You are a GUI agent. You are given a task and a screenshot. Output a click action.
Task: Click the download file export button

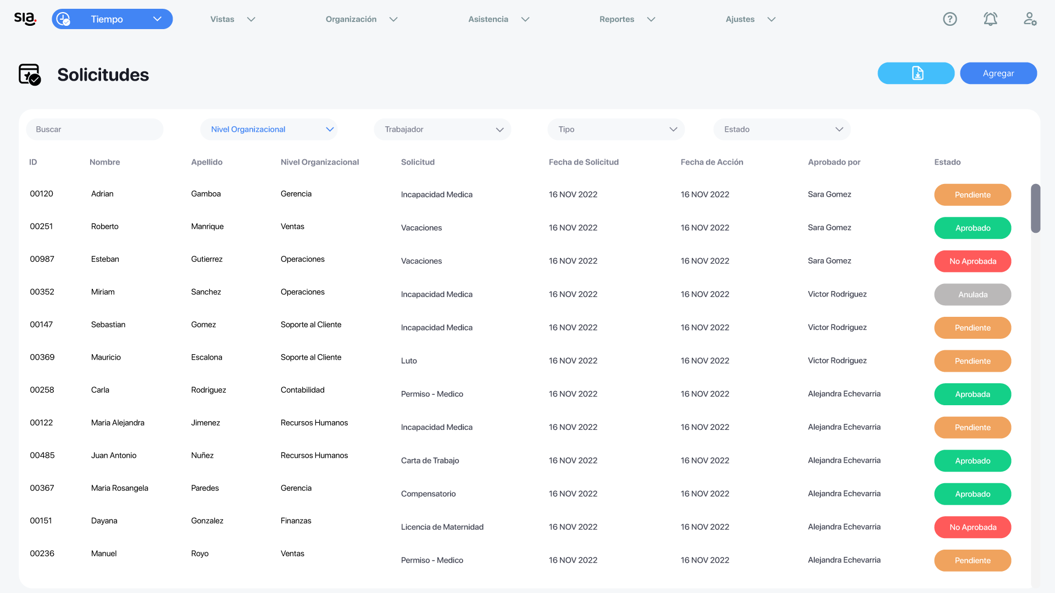[x=915, y=73]
